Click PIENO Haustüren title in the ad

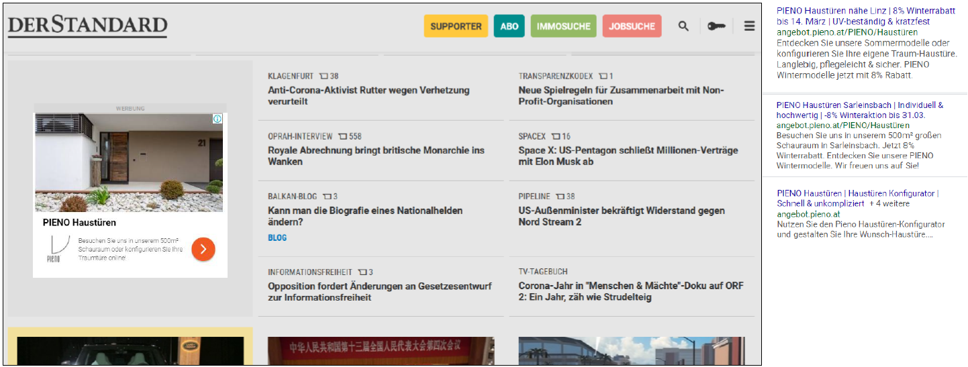click(x=79, y=223)
